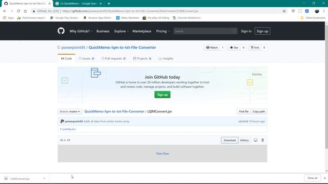Expand the Pricing menu
Viewport: 328px width, 184px height.
162,31
